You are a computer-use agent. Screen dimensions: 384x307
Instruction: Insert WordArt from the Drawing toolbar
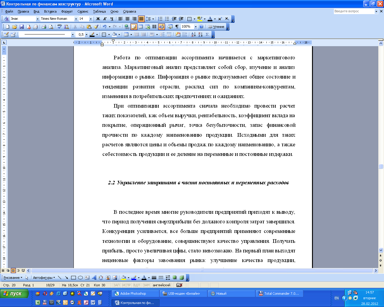(x=94, y=278)
